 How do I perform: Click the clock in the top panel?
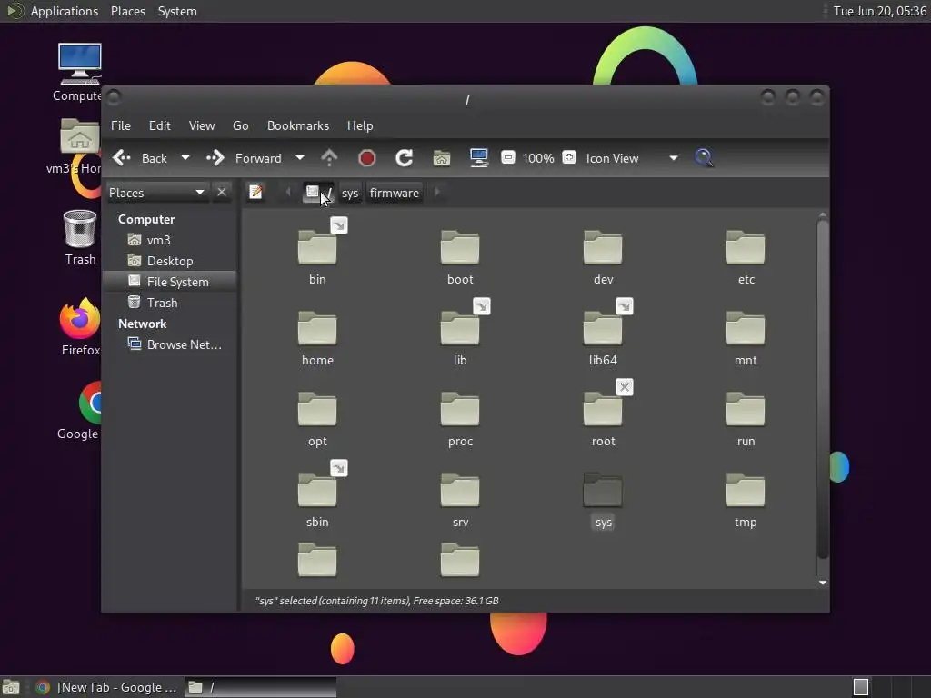(x=879, y=11)
